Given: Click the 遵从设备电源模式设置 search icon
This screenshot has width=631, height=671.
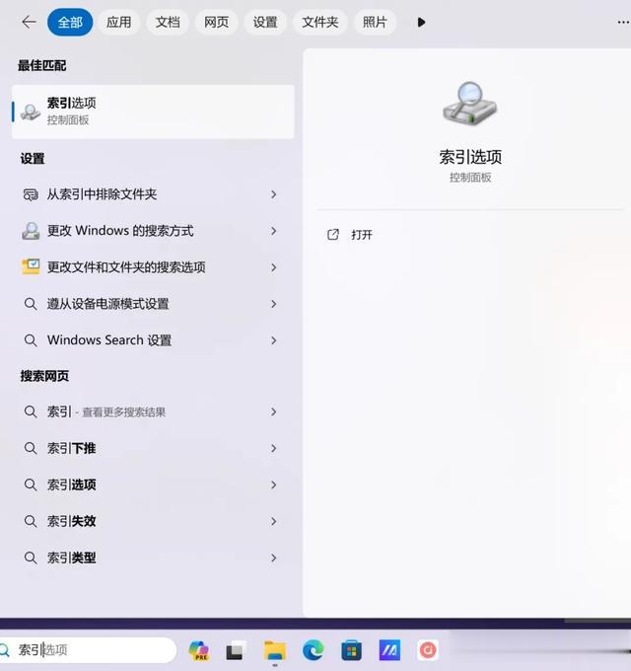Looking at the screenshot, I should [x=31, y=304].
